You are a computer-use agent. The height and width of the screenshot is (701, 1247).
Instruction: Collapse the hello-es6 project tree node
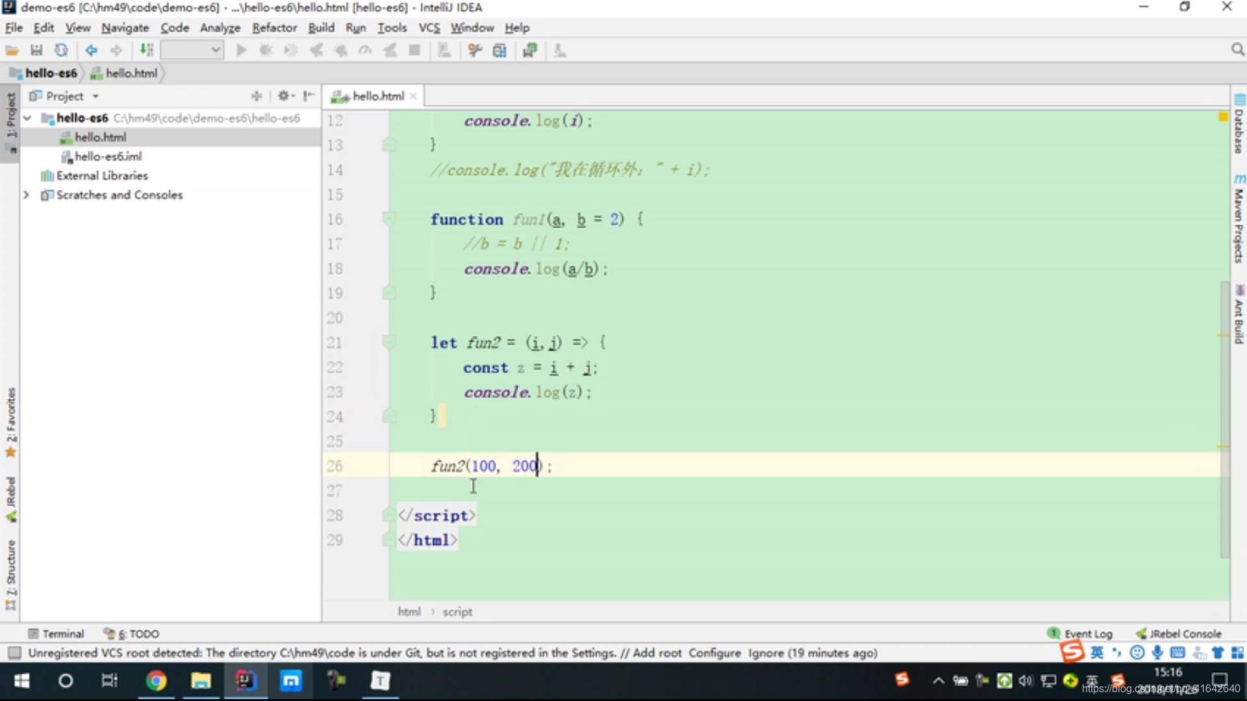[x=27, y=118]
